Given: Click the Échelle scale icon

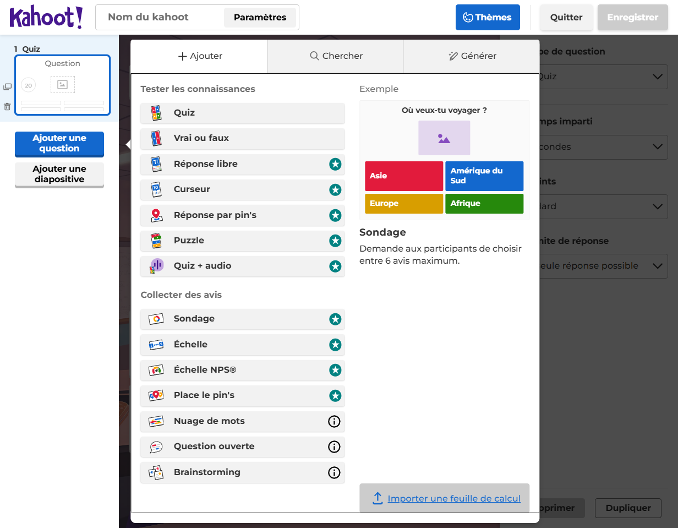Looking at the screenshot, I should tap(156, 345).
